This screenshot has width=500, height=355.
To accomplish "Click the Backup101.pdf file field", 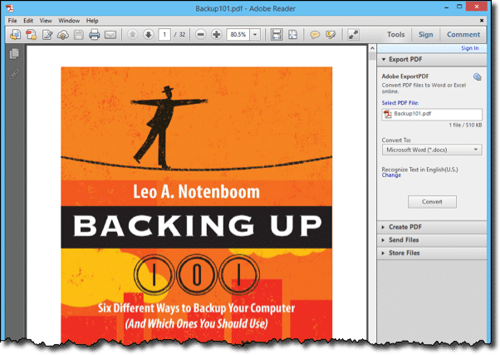I will [432, 114].
